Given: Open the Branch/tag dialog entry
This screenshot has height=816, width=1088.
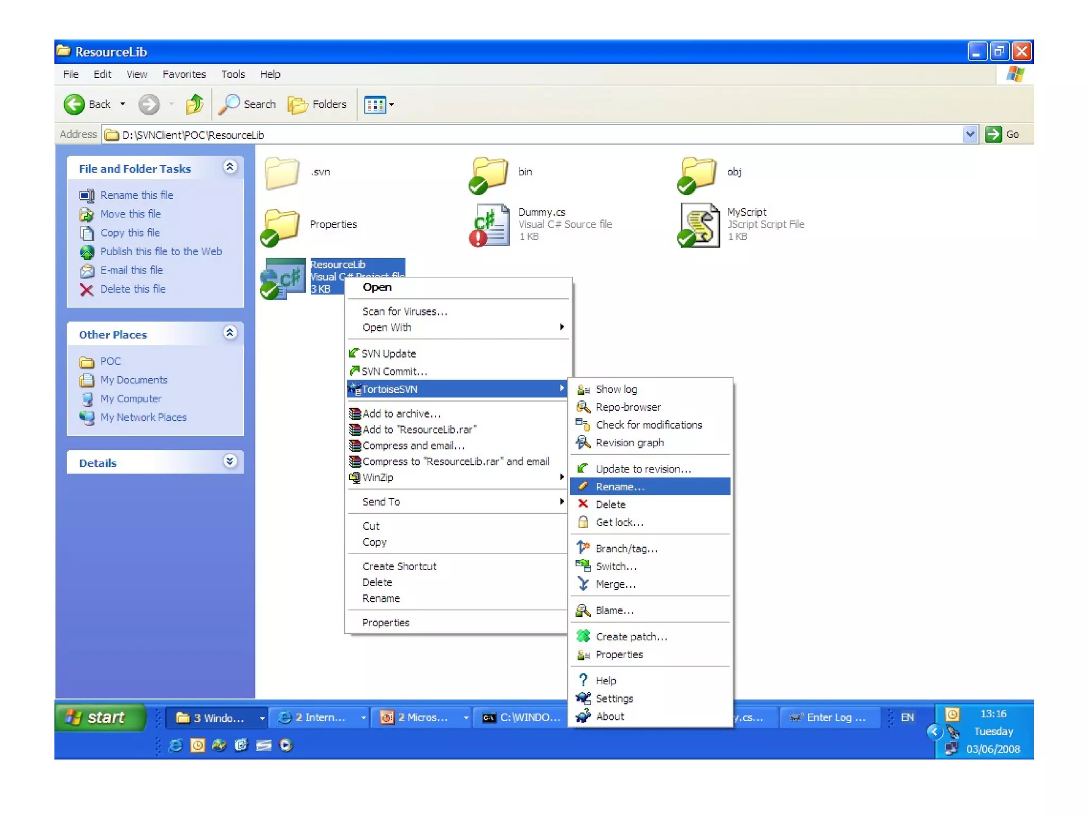Looking at the screenshot, I should [x=626, y=548].
